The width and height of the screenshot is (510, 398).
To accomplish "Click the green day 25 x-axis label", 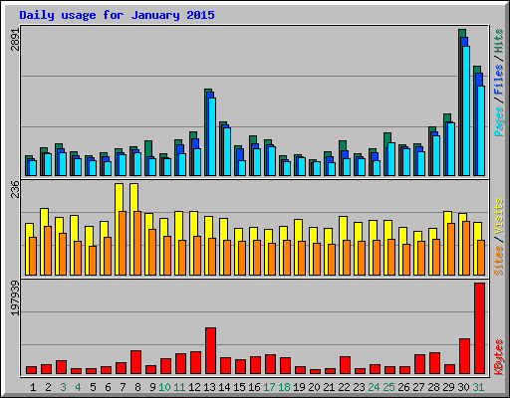I will [388, 387].
